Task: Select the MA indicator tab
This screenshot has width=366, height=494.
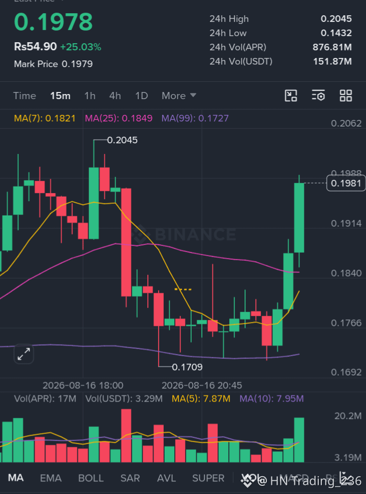Action: tap(16, 478)
